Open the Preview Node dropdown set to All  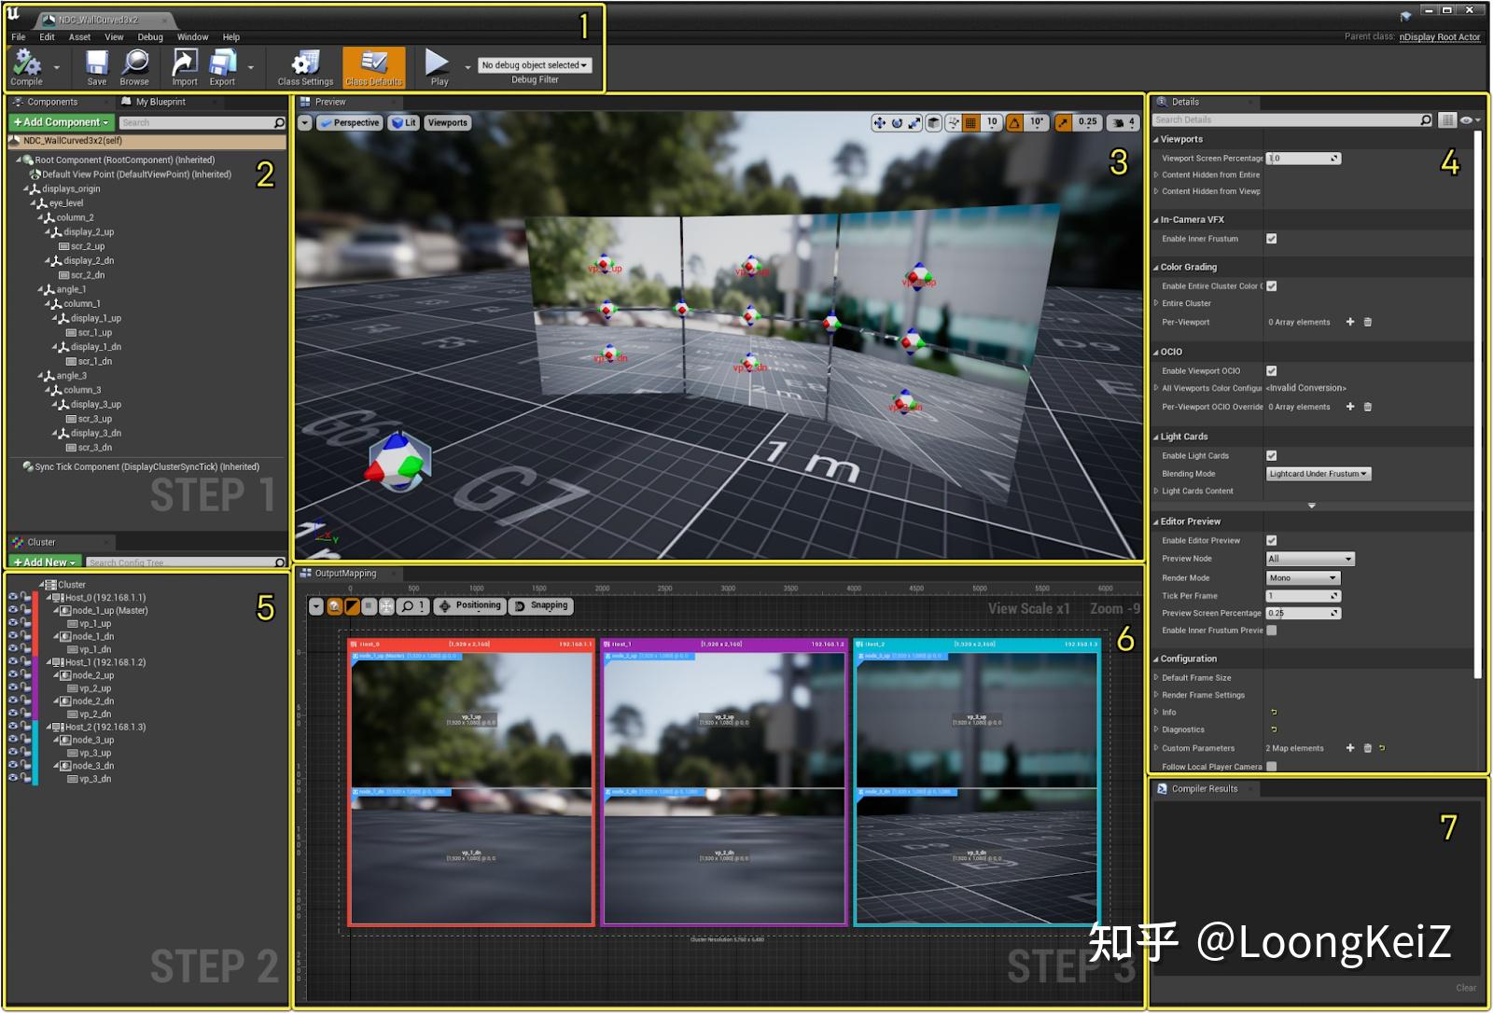pyautogui.click(x=1310, y=558)
